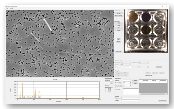Open the Settings menu
Viewport: 174px width, 109px height.
[12, 8]
